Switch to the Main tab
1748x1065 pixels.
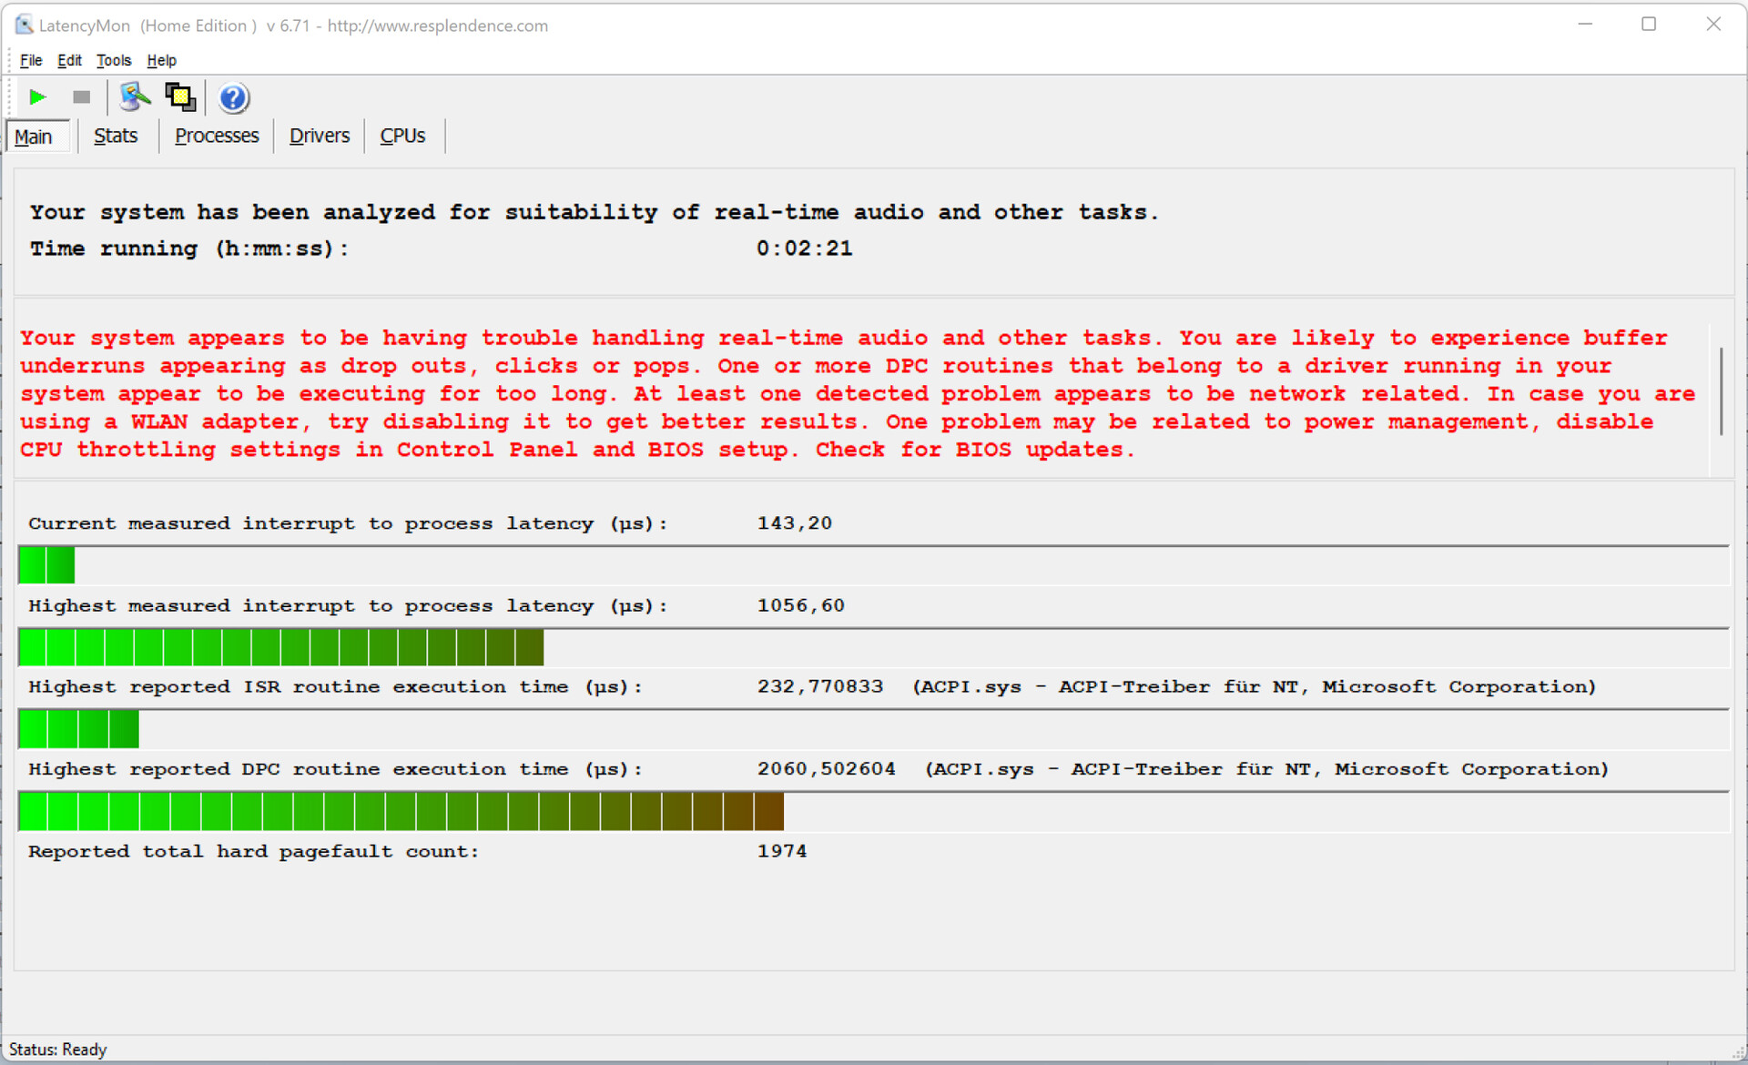[x=34, y=137]
